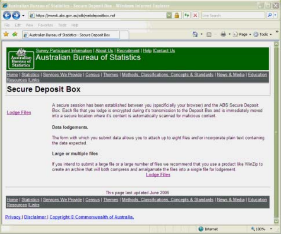Click the empty New Tab button

[x=124, y=35]
